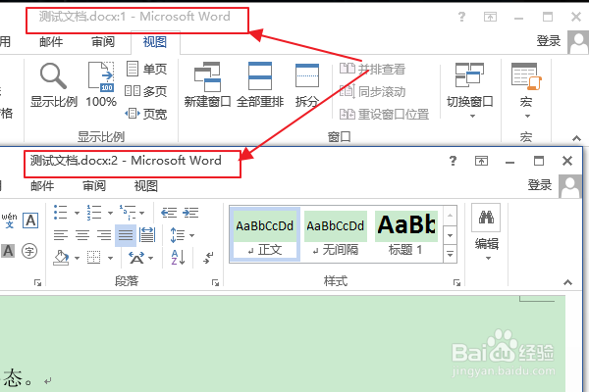This screenshot has height=392, width=589.
Task: Click shading paint bucket icon
Action: [61, 258]
